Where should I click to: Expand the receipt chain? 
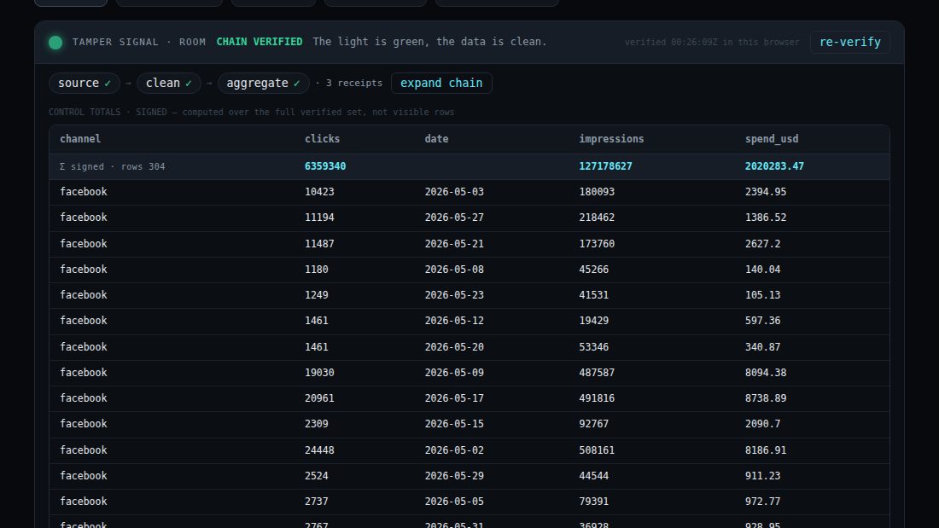(x=441, y=84)
